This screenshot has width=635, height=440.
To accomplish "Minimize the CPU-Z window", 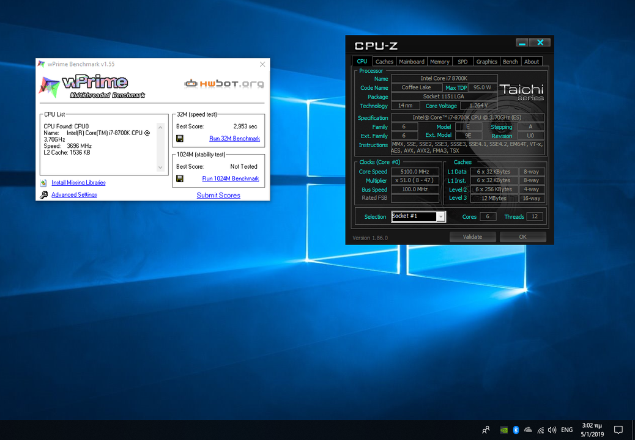I will [522, 42].
